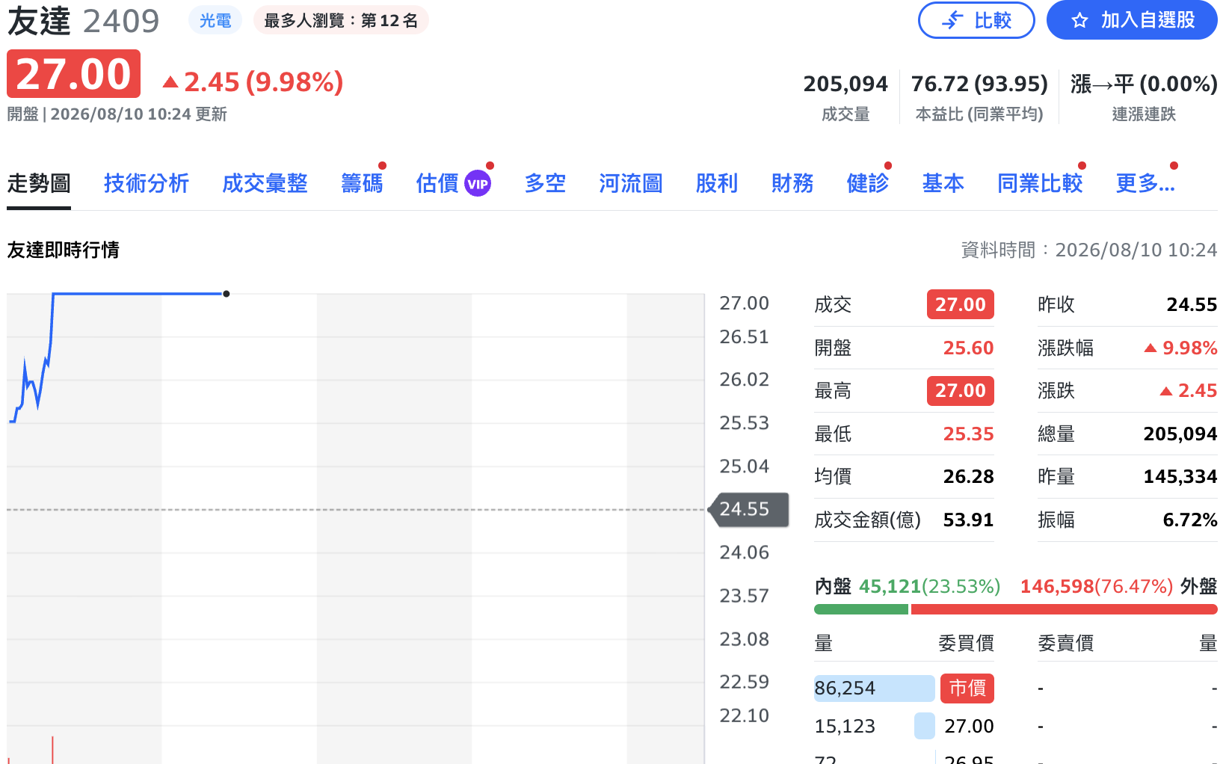Switch to the 股利 tab
This screenshot has width=1226, height=764.
coord(717,183)
